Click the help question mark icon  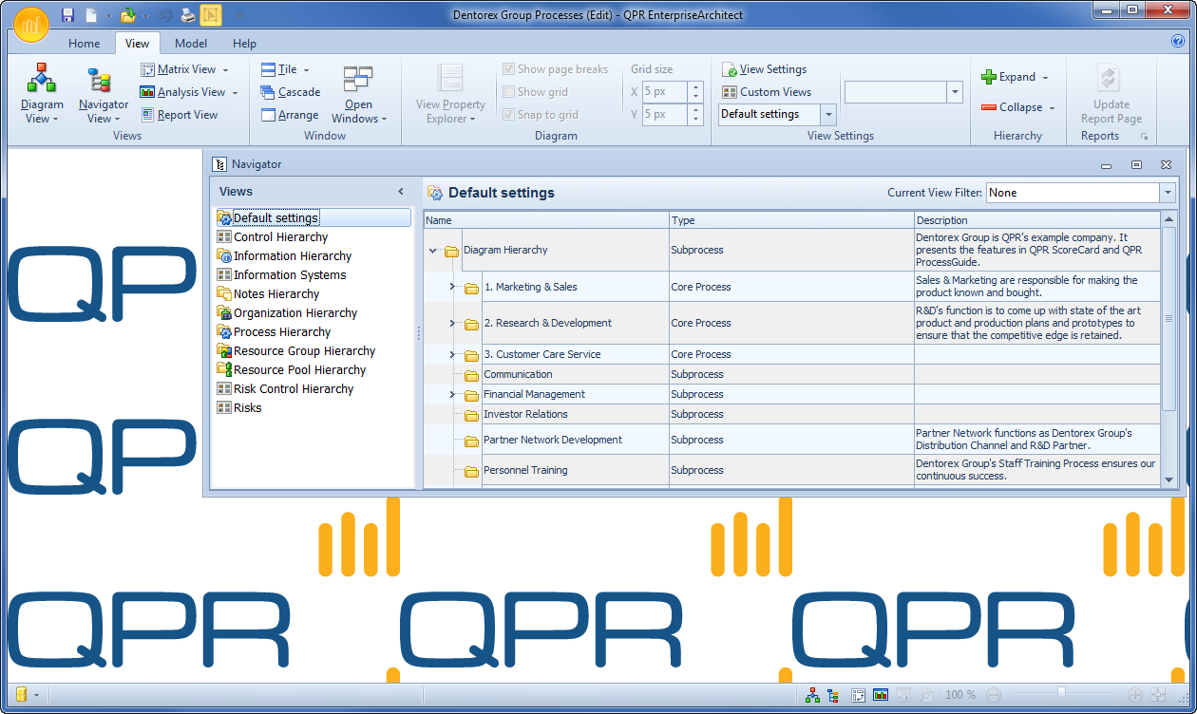pyautogui.click(x=1178, y=42)
